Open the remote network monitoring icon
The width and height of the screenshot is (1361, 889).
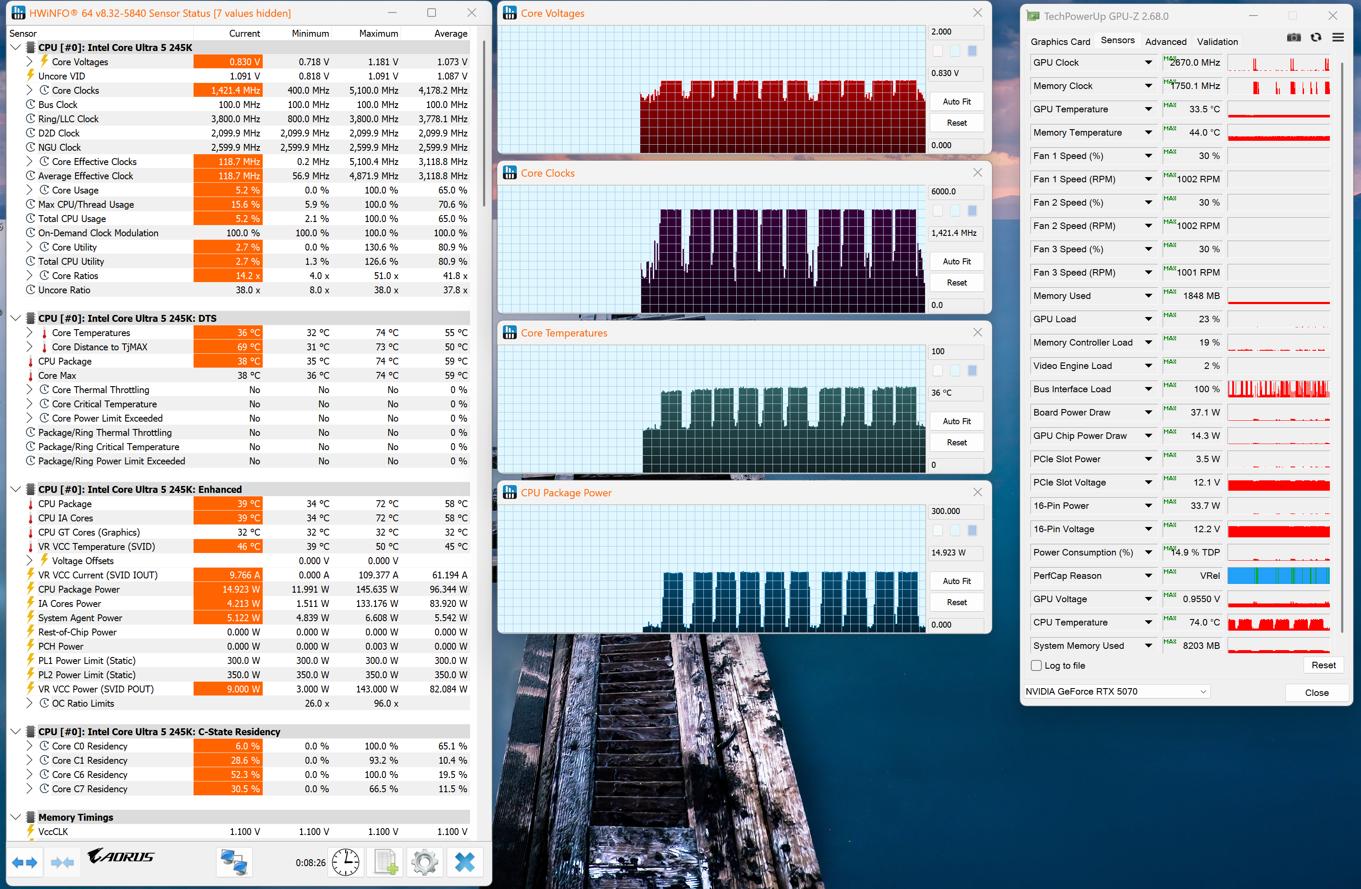234,862
